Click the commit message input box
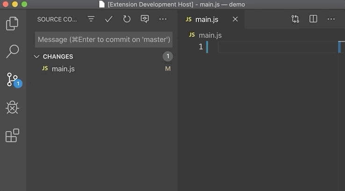This screenshot has width=345, height=191. pyautogui.click(x=104, y=40)
